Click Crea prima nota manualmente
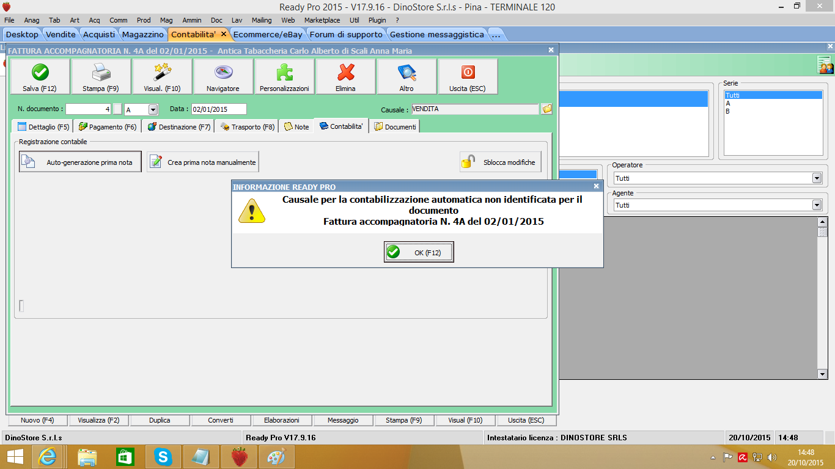Screen dimensions: 835x469 203,162
